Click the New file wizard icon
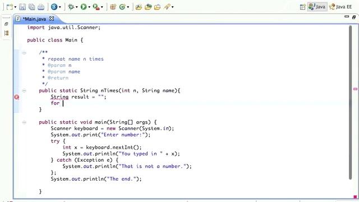This screenshot has height=202, width=359. 10,7
